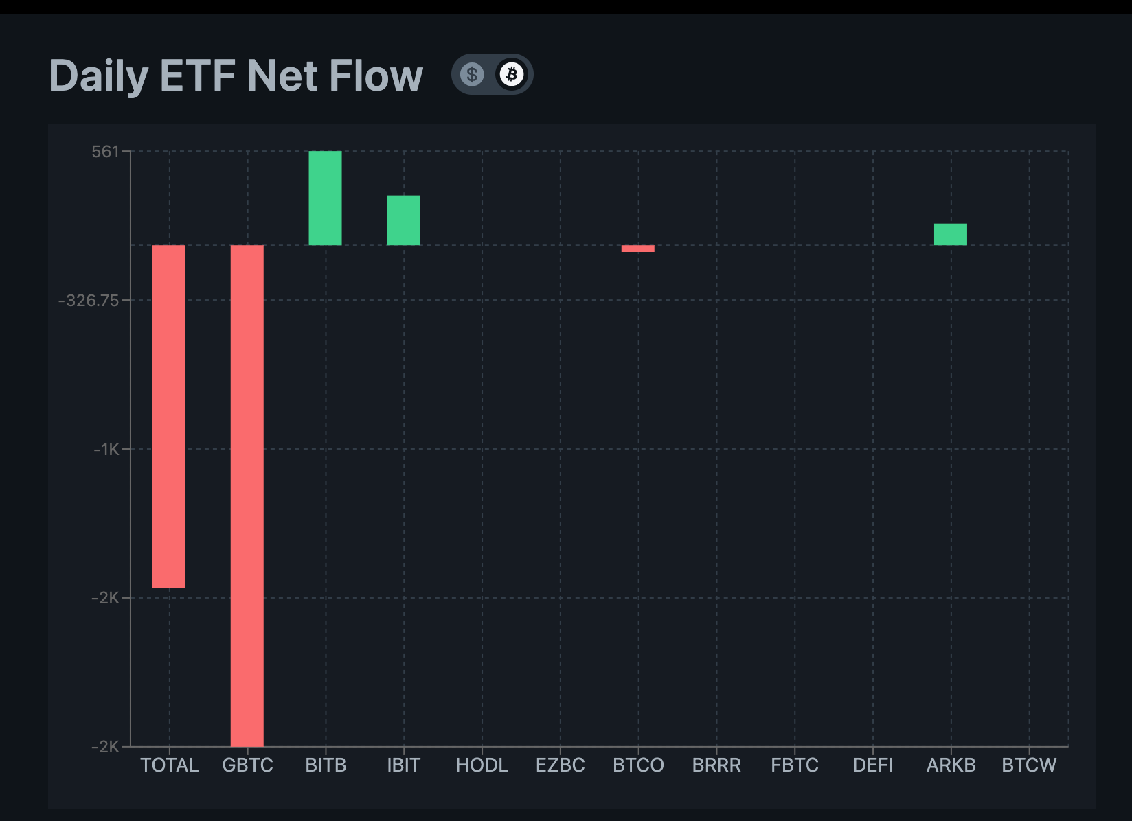Image resolution: width=1132 pixels, height=821 pixels.
Task: Click the BRRR label on the axis
Action: [716, 765]
